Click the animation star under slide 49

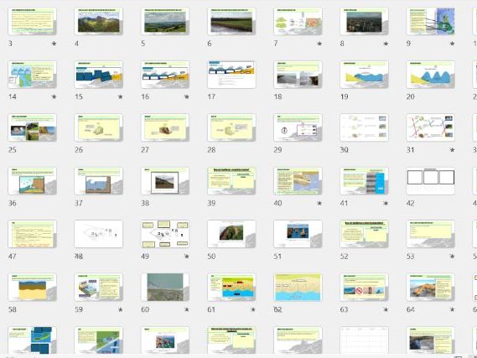(187, 257)
